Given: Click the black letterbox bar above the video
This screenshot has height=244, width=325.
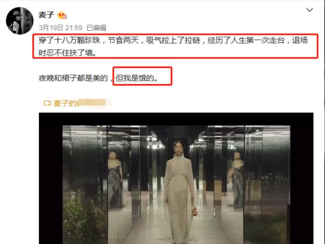Looking at the screenshot, I should pos(176,119).
